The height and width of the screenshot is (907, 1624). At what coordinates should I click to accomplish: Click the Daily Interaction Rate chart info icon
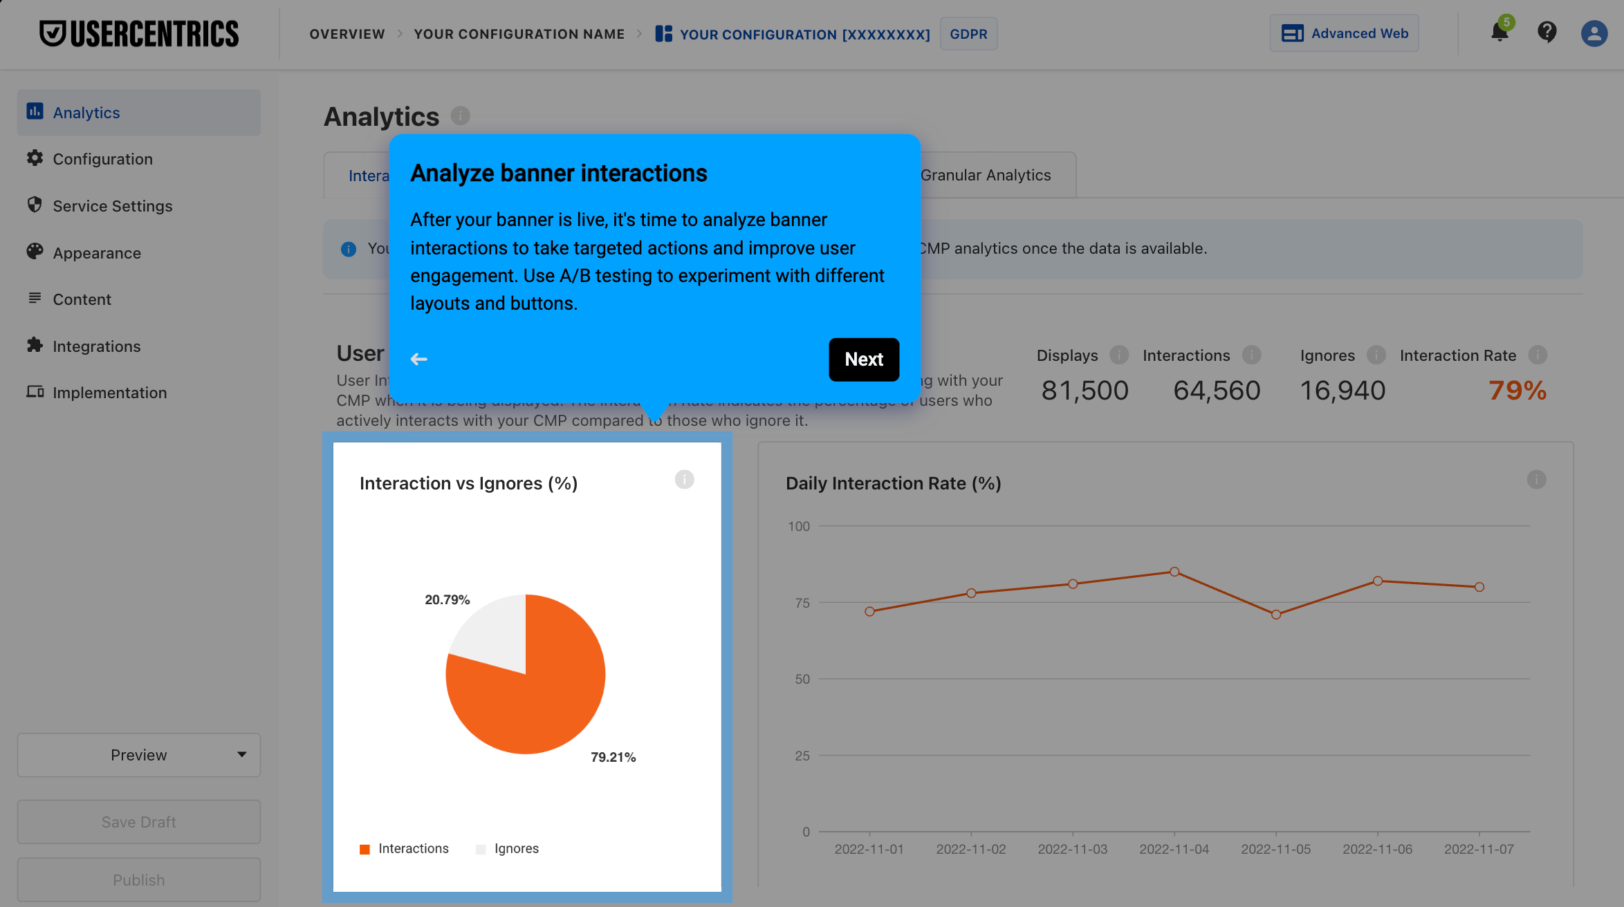click(1537, 479)
